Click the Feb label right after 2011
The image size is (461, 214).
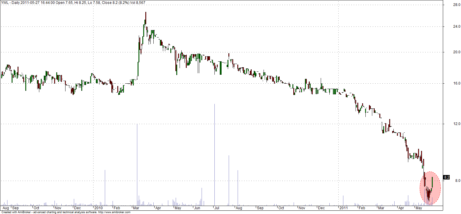coord(362,208)
